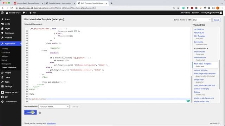Open the Theme Footer file
Viewport: 225px width, 126px height.
tap(200, 51)
